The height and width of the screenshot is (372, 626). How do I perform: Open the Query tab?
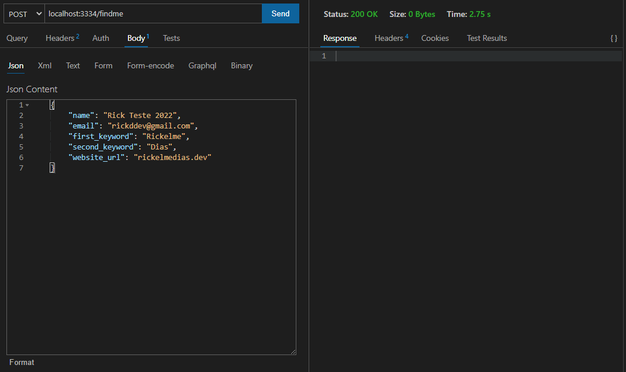click(x=17, y=39)
